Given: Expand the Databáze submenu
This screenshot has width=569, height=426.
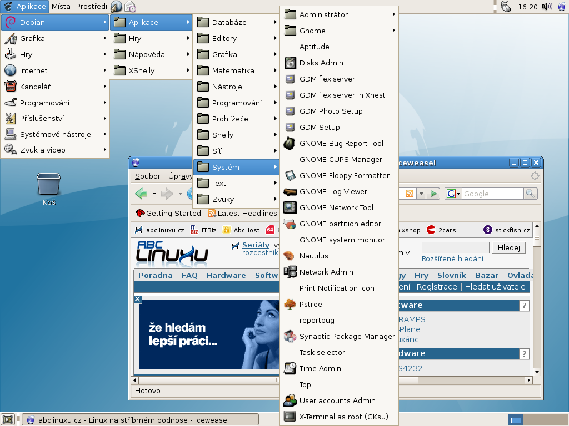Looking at the screenshot, I should (236, 22).
